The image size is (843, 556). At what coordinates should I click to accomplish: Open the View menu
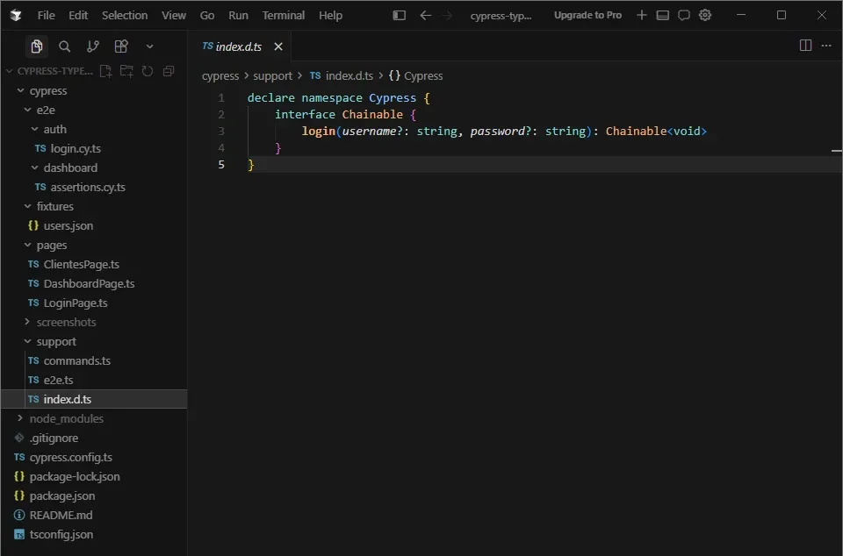[174, 16]
